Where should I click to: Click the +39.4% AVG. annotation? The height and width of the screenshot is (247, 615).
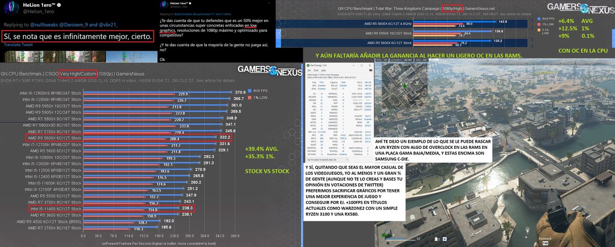click(261, 149)
